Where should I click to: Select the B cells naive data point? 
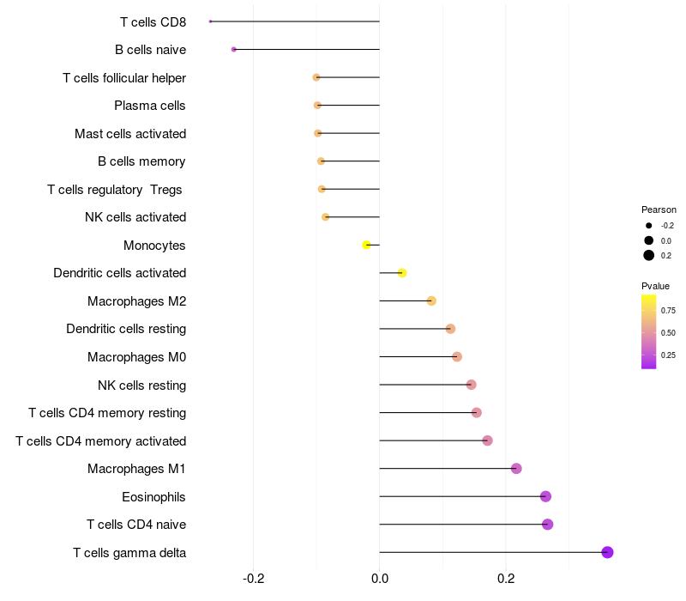tap(233, 50)
